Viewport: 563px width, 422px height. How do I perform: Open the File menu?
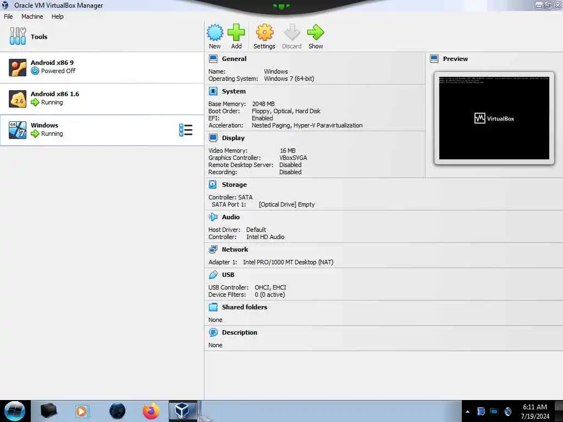click(x=8, y=16)
